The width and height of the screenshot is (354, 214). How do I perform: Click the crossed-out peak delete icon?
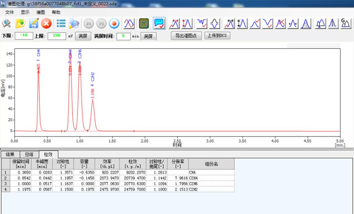click(x=280, y=24)
